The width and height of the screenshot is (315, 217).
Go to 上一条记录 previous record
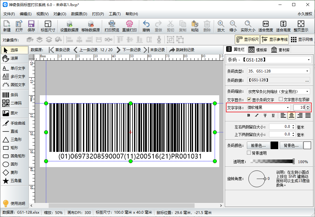86,50
